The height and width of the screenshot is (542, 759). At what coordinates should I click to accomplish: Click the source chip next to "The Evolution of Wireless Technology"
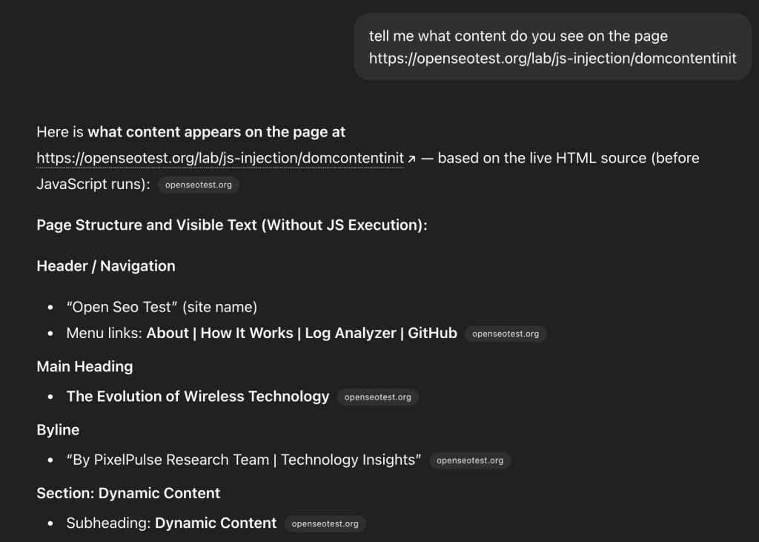378,397
